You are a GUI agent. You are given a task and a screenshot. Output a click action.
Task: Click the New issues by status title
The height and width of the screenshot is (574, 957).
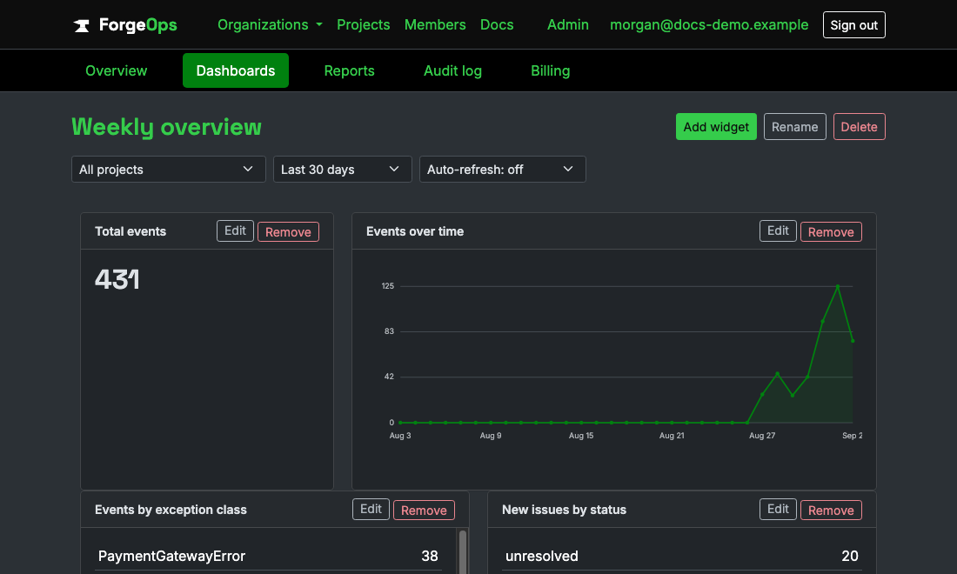pos(564,510)
